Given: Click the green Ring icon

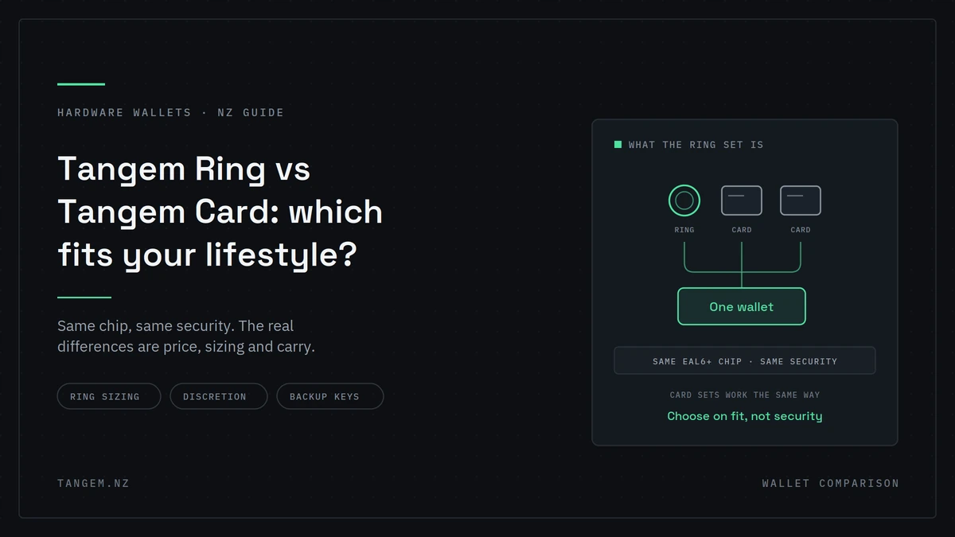Looking at the screenshot, I should click(x=684, y=200).
